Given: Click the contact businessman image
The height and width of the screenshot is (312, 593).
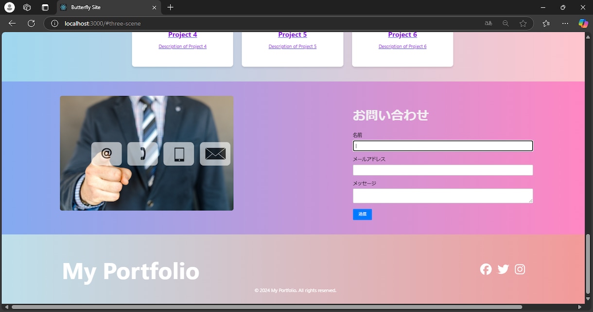Looking at the screenshot, I should 147,153.
